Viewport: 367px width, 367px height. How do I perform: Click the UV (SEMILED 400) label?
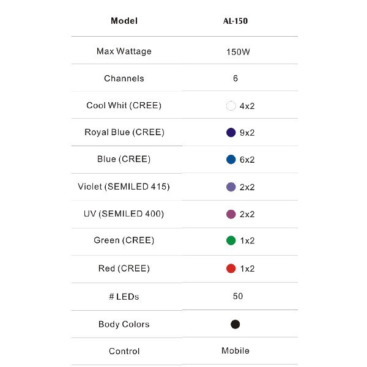124,213
